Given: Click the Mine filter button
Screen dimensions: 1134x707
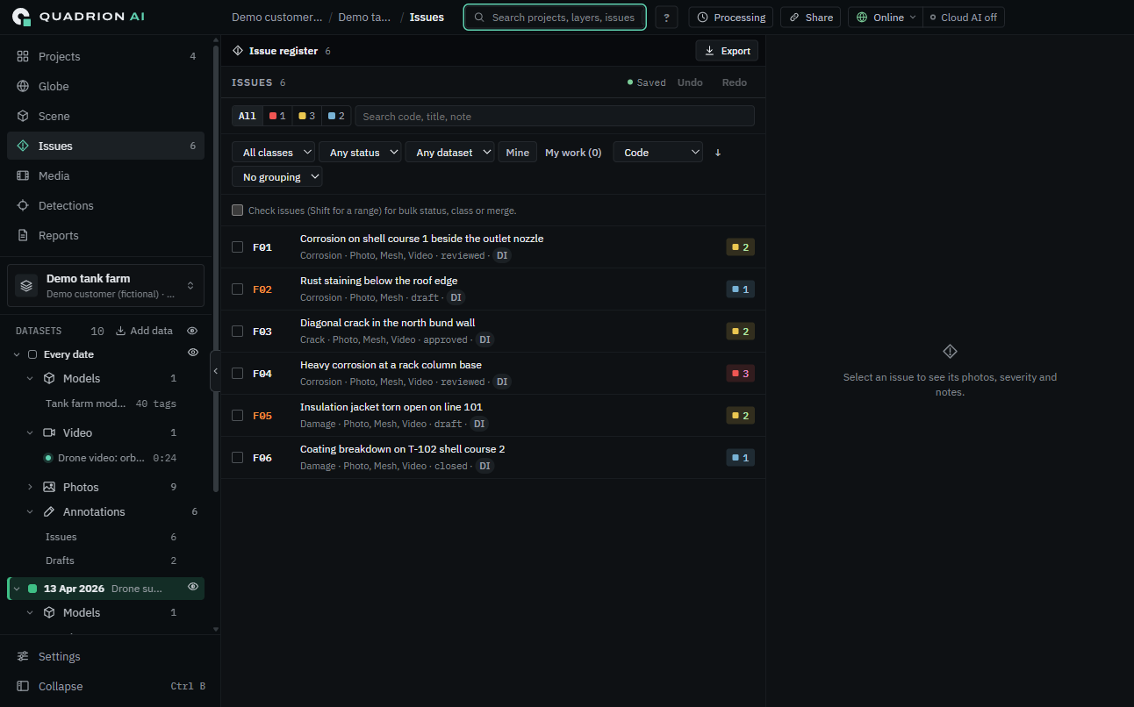Looking at the screenshot, I should pos(518,153).
